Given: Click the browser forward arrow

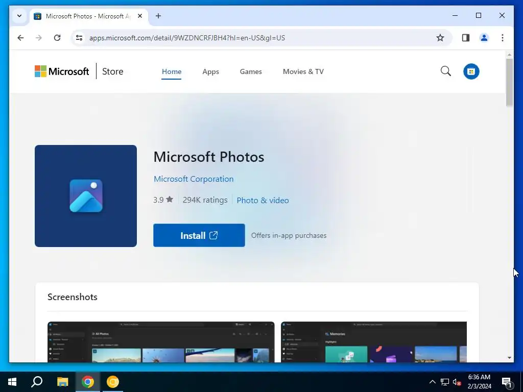Looking at the screenshot, I should click(39, 38).
